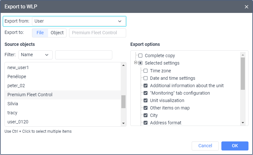Close the Export to WLP dialog

(247, 6)
